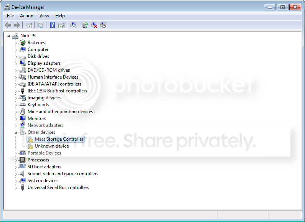Collapse the Other devices category arrow
This screenshot has width=305, height=222.
tap(16, 133)
